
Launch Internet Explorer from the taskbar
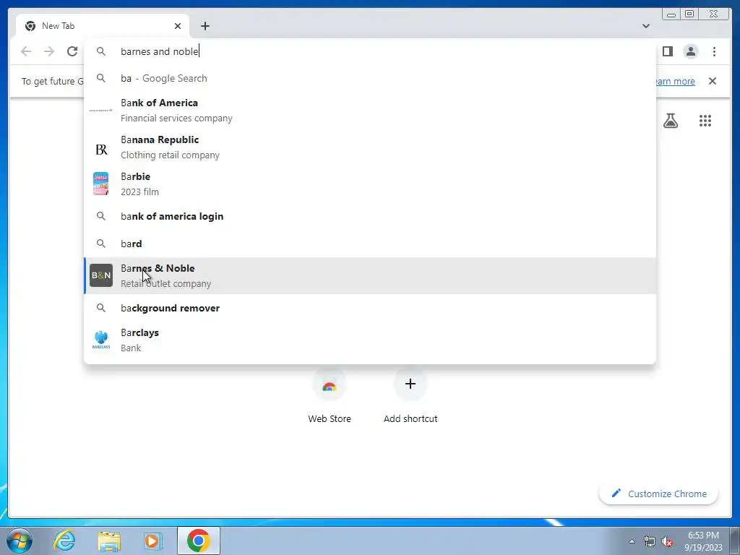tap(64, 541)
